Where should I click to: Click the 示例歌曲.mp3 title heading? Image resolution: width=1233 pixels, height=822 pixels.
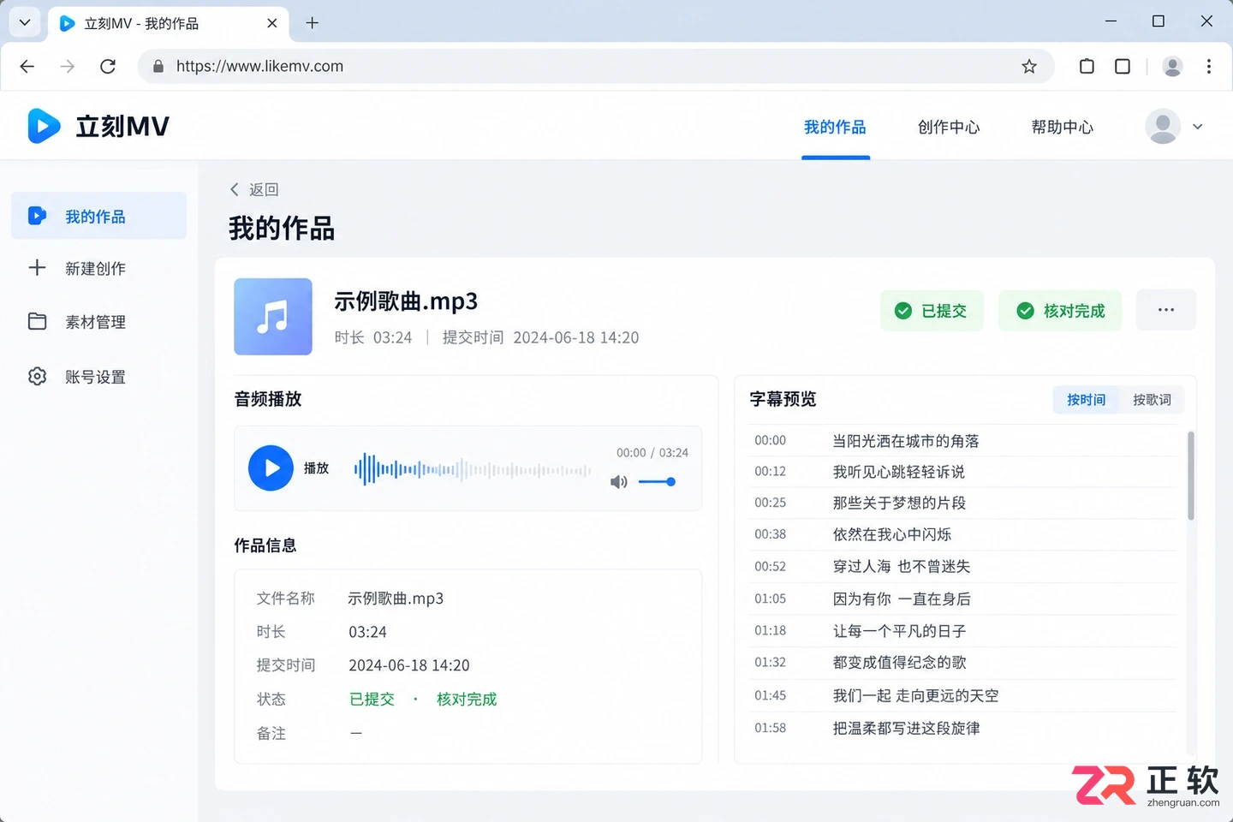click(406, 301)
